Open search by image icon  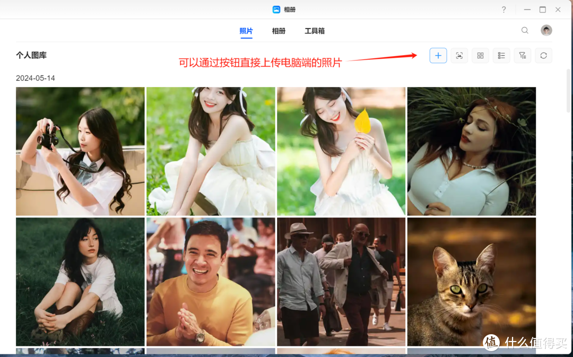pyautogui.click(x=459, y=55)
